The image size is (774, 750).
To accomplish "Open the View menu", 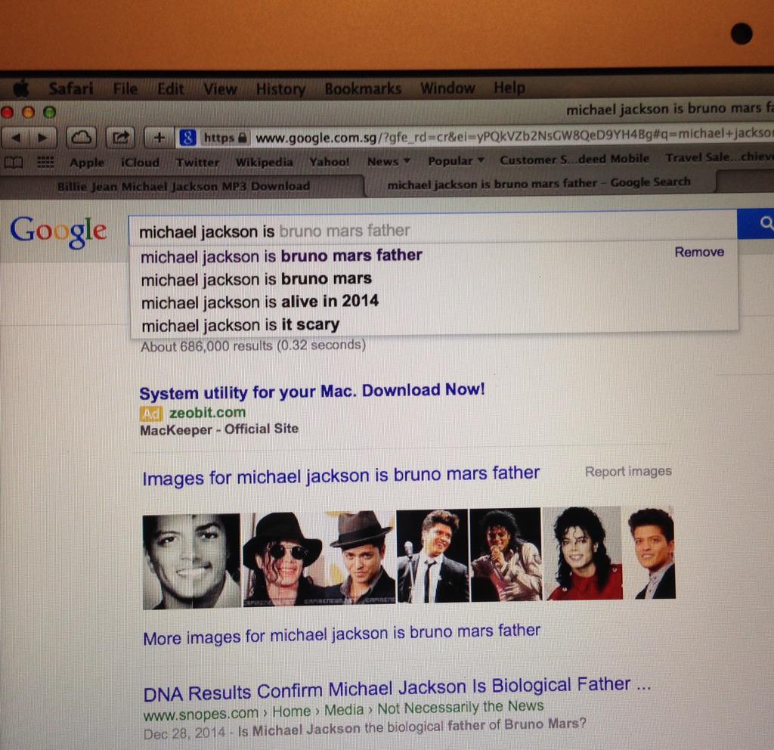I will [x=220, y=89].
